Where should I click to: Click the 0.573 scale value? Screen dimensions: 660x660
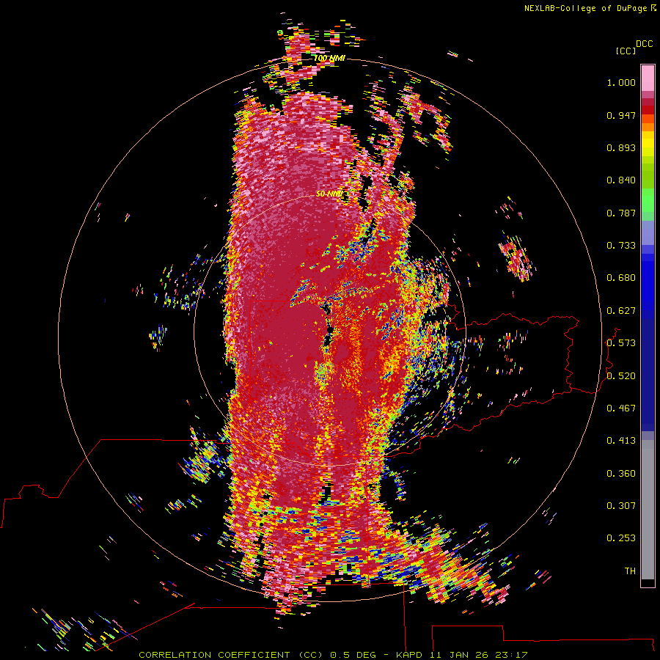(x=621, y=343)
